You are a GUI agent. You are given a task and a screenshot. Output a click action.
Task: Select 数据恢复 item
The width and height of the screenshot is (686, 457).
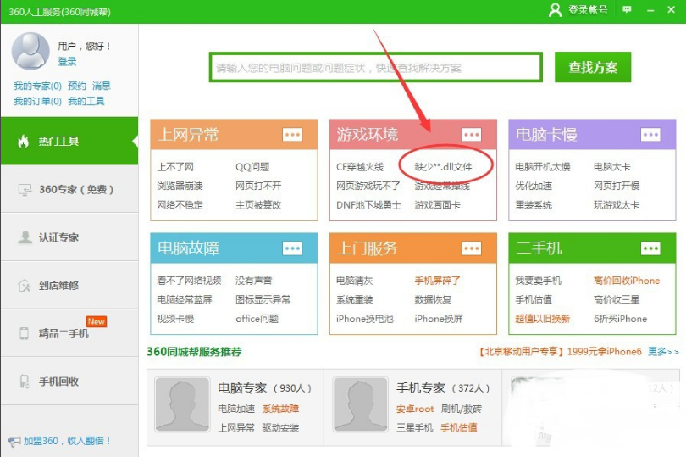click(x=433, y=299)
